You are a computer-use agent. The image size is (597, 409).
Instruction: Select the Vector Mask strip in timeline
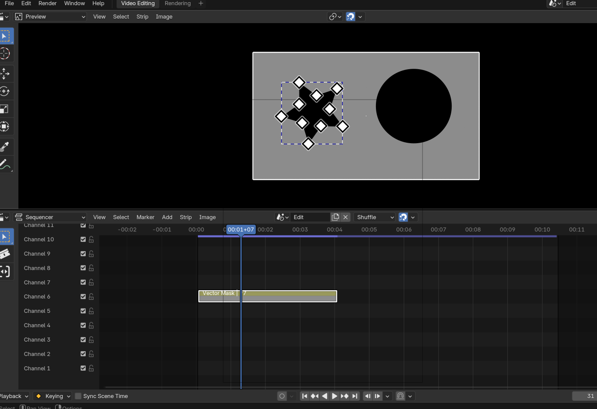(268, 296)
